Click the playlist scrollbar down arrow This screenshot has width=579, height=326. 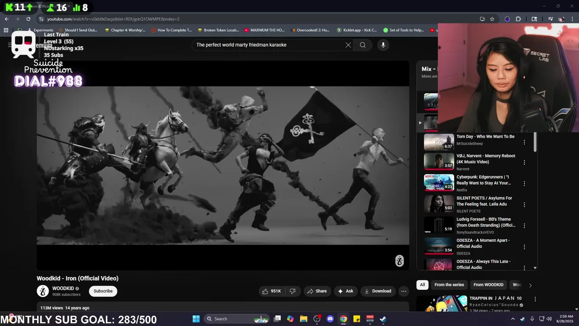click(535, 268)
